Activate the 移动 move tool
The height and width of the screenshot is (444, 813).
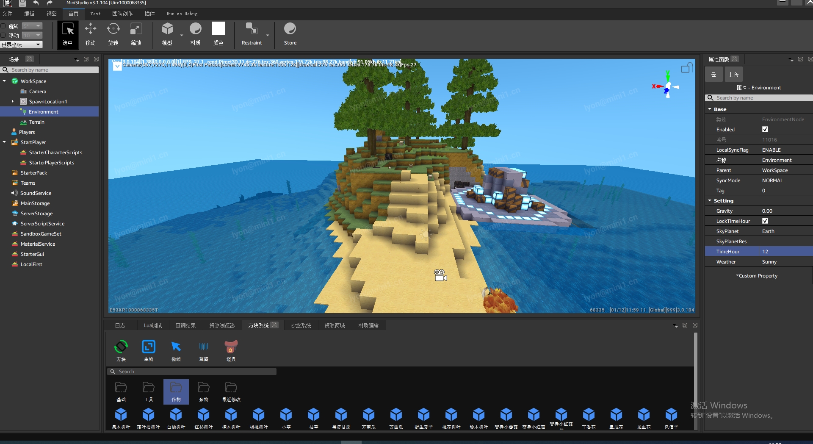click(x=91, y=35)
